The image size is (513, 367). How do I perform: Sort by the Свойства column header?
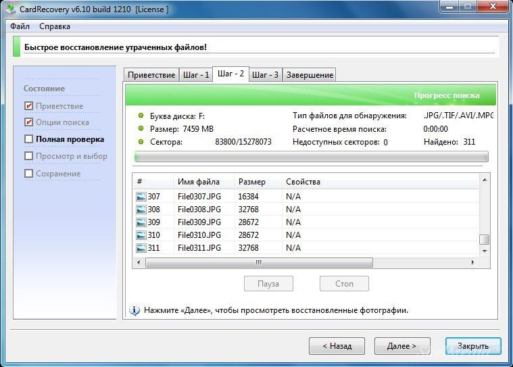tap(380, 182)
